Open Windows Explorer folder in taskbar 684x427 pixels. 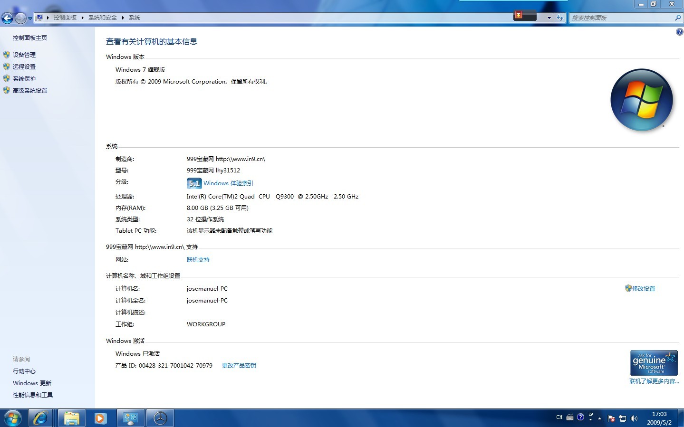point(71,418)
